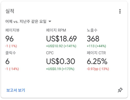Open the 보고서 보기 link
The width and height of the screenshot is (130, 100).
tap(16, 90)
